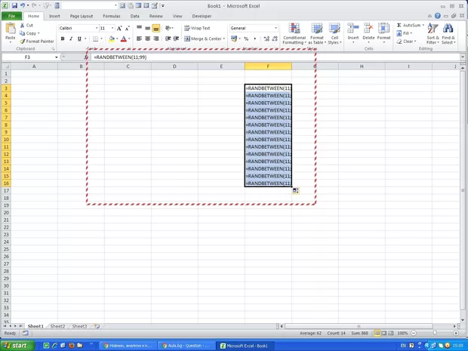Toggle Bold formatting
The height and width of the screenshot is (351, 468).
63,38
